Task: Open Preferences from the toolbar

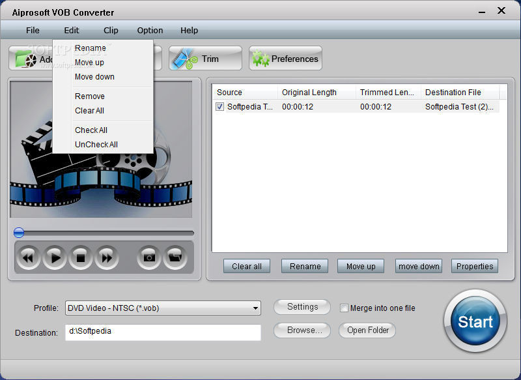Action: (x=285, y=58)
